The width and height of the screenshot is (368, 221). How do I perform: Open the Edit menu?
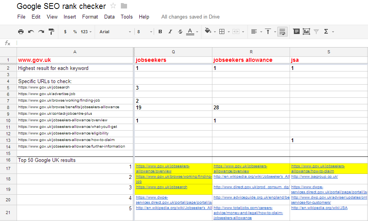36,17
